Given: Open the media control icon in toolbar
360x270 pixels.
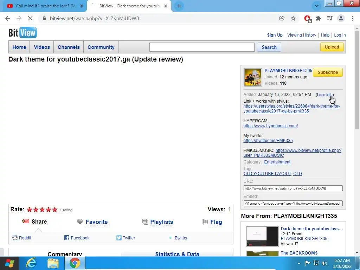Looking at the screenshot, I should [330, 18].
